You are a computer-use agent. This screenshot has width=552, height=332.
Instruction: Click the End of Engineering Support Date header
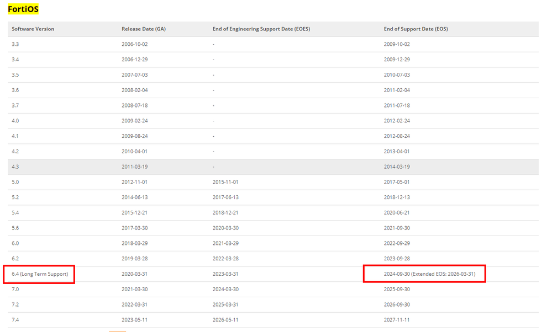click(x=261, y=29)
